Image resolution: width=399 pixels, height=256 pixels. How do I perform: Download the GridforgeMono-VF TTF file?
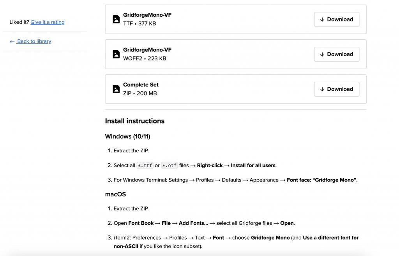click(336, 19)
